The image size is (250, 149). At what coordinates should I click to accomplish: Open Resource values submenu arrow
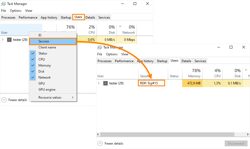pos(73,97)
